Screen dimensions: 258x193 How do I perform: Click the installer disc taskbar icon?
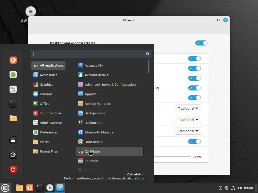pyautogui.click(x=50, y=188)
